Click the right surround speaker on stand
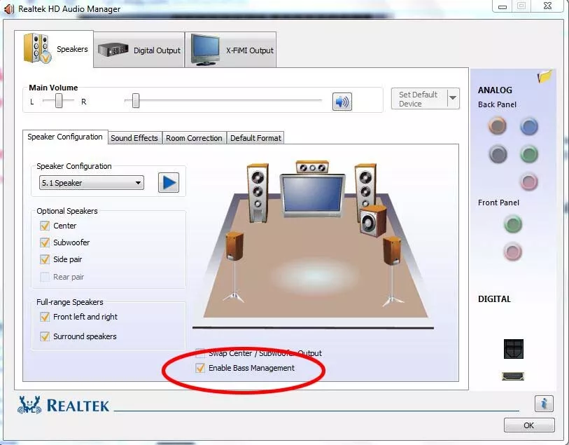 [393, 271]
